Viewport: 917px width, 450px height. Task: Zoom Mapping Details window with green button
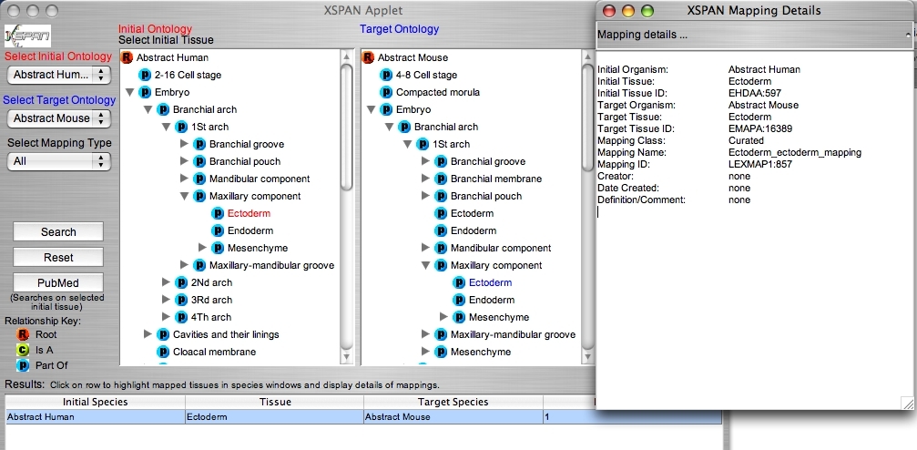click(x=647, y=11)
